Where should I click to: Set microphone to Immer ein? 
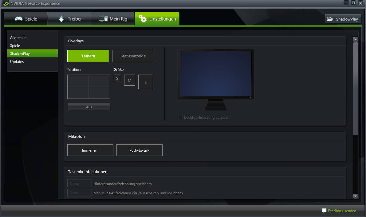(90, 150)
